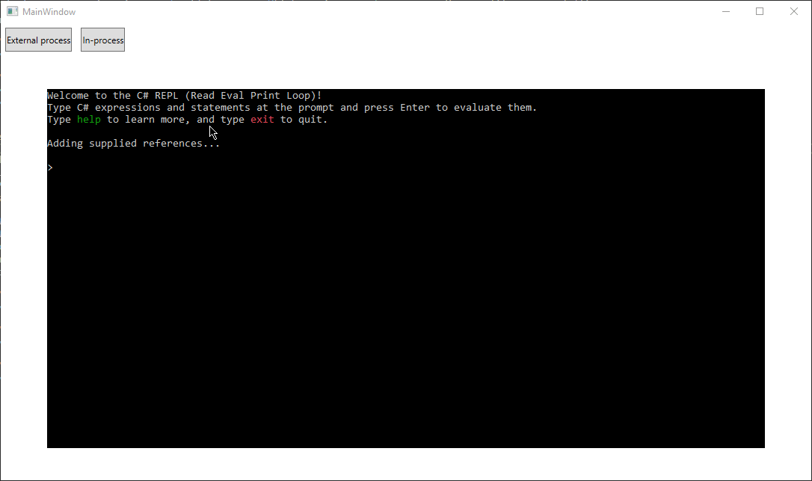Click the word 'expressions' in console
The height and width of the screenshot is (481, 812).
coord(127,108)
